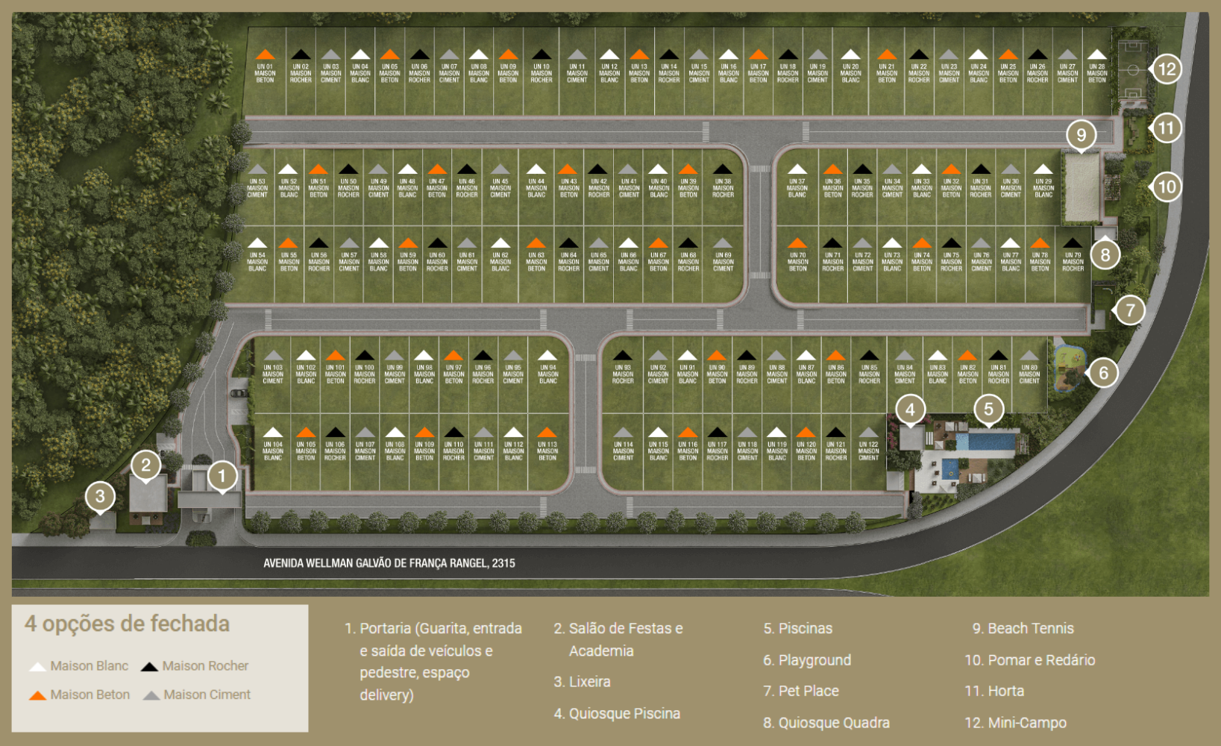This screenshot has height=746, width=1221.
Task: Select map marker 10 at the orchard
Action: (x=1167, y=186)
